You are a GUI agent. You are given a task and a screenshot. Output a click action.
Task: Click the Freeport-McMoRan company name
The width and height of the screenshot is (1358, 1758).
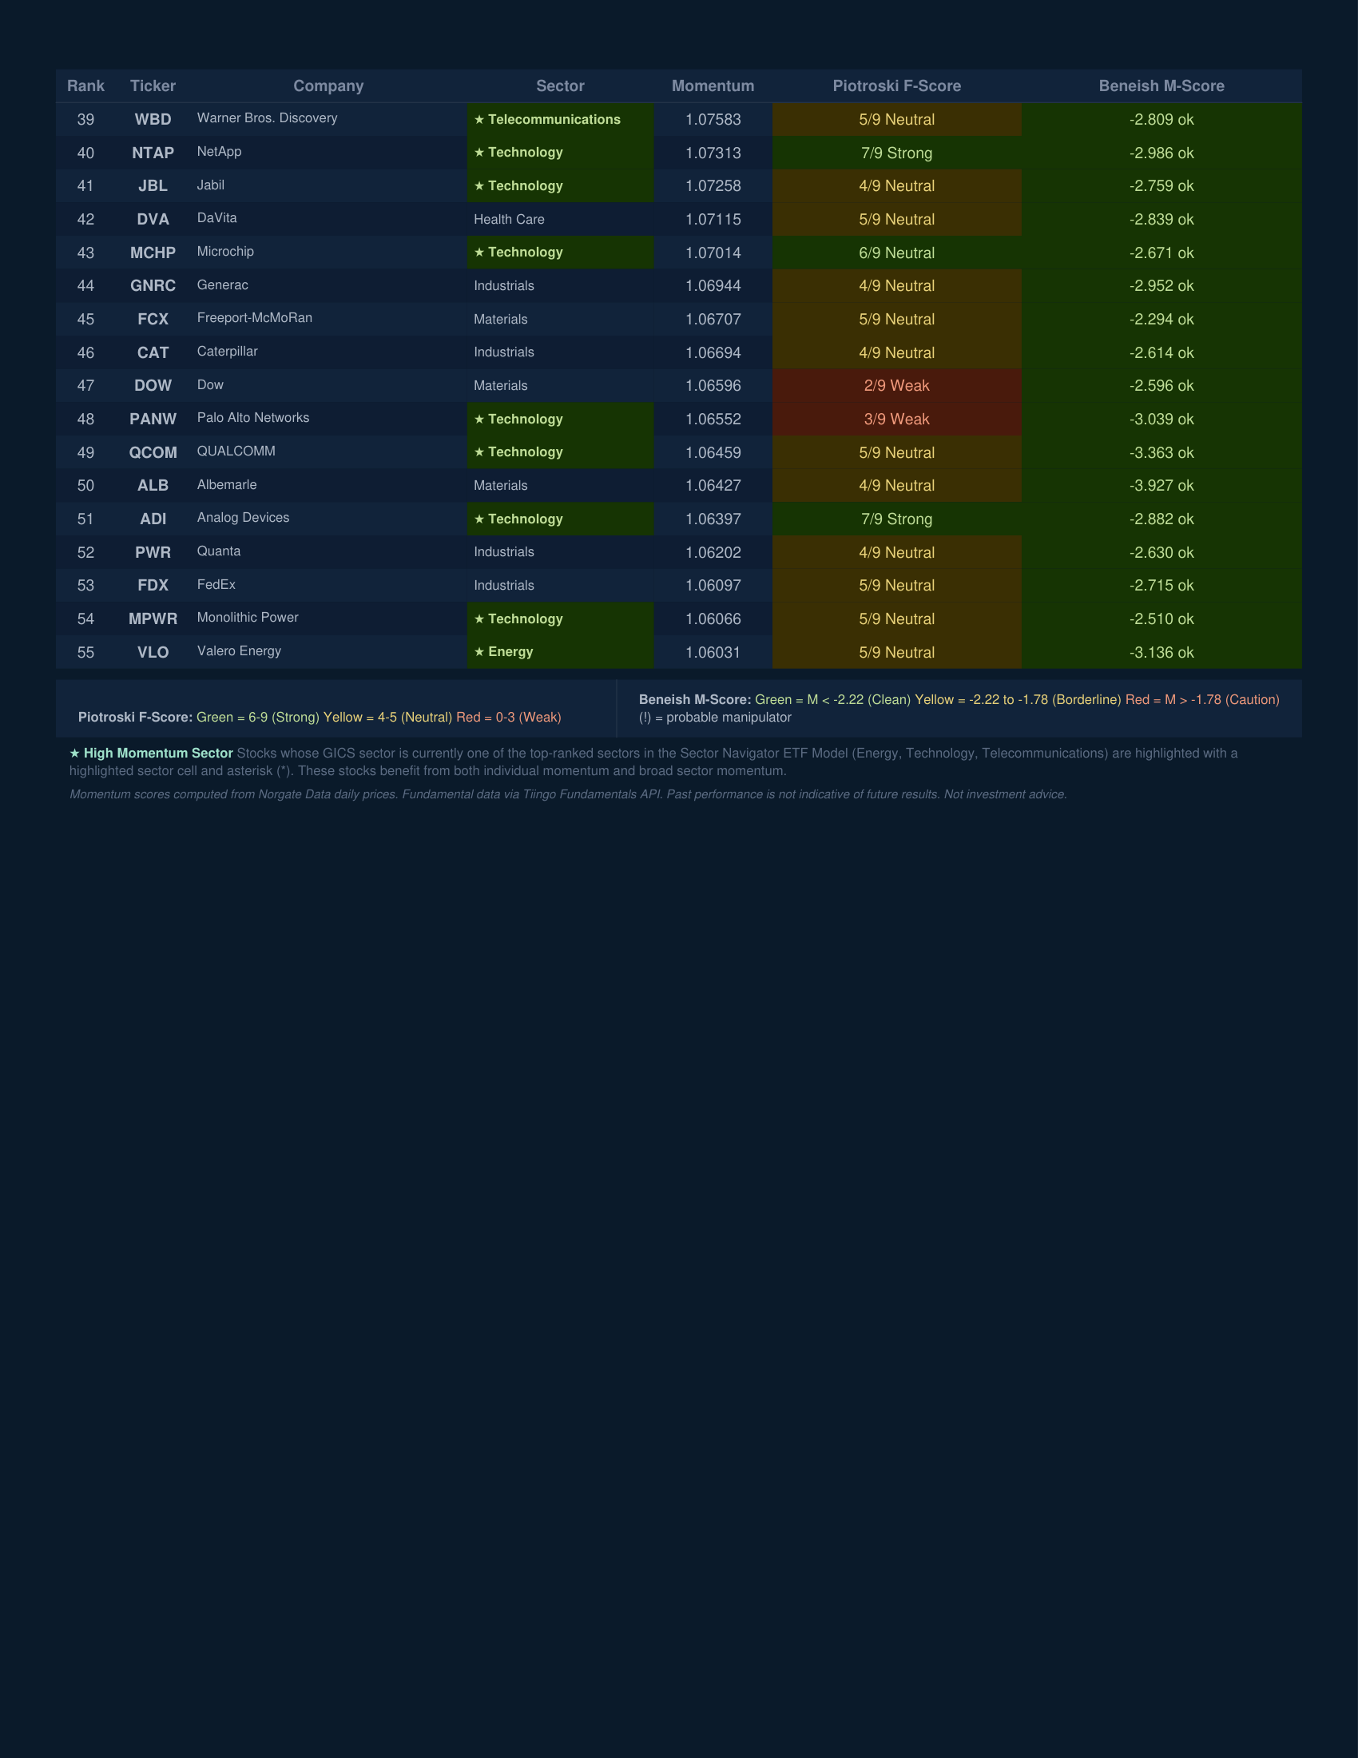tap(254, 318)
